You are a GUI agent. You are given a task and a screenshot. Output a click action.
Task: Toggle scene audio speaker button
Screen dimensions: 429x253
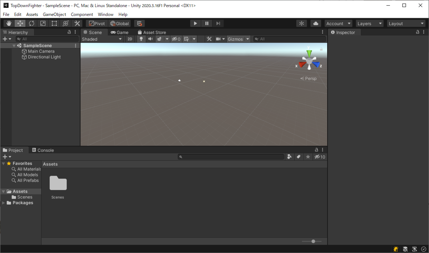pos(151,39)
